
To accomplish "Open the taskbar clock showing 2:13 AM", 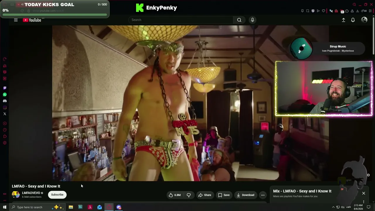I will point(358,207).
